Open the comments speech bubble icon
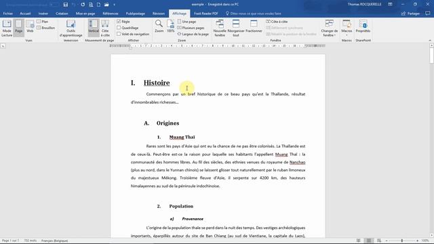Viewport: 434px width, 244px height. click(428, 14)
